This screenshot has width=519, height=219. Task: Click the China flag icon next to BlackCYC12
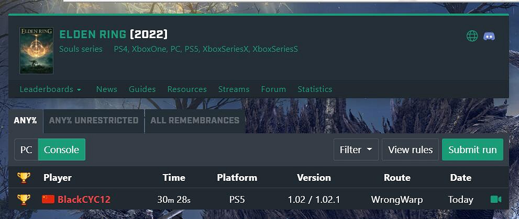click(x=48, y=199)
